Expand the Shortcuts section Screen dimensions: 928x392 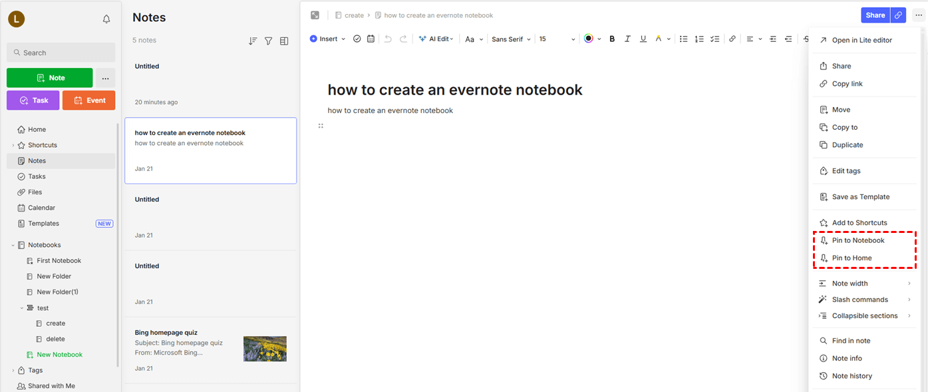(13, 145)
